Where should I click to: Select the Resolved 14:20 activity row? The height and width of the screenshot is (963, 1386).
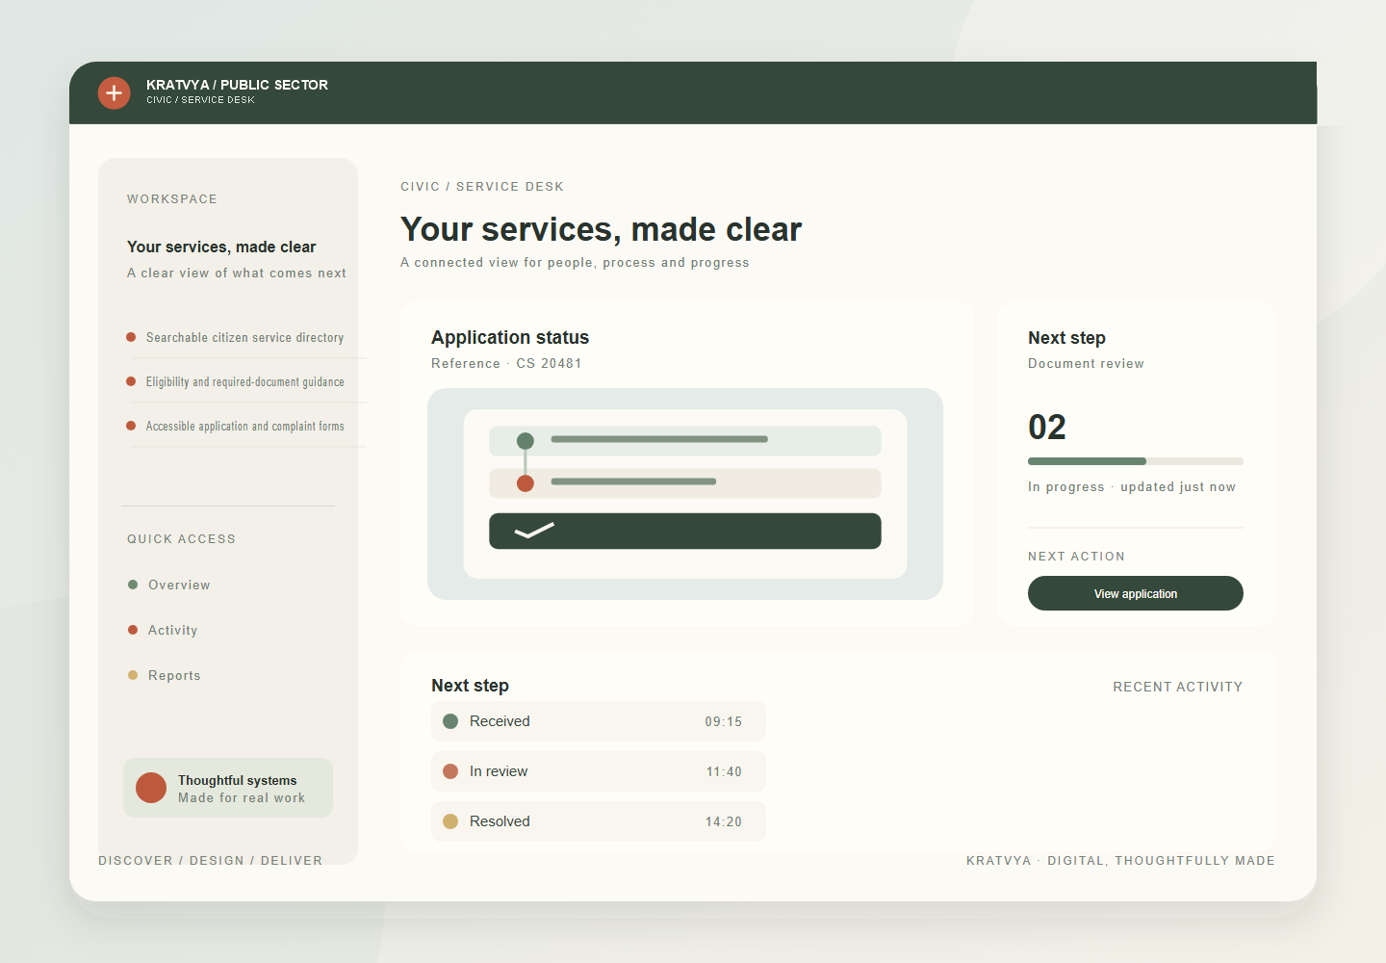click(x=599, y=821)
